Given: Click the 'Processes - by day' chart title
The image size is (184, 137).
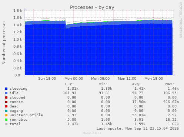Looking at the screenshot, I should click(x=92, y=7).
